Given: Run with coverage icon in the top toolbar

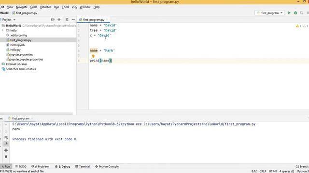Looking at the screenshot, I should 301,13.
